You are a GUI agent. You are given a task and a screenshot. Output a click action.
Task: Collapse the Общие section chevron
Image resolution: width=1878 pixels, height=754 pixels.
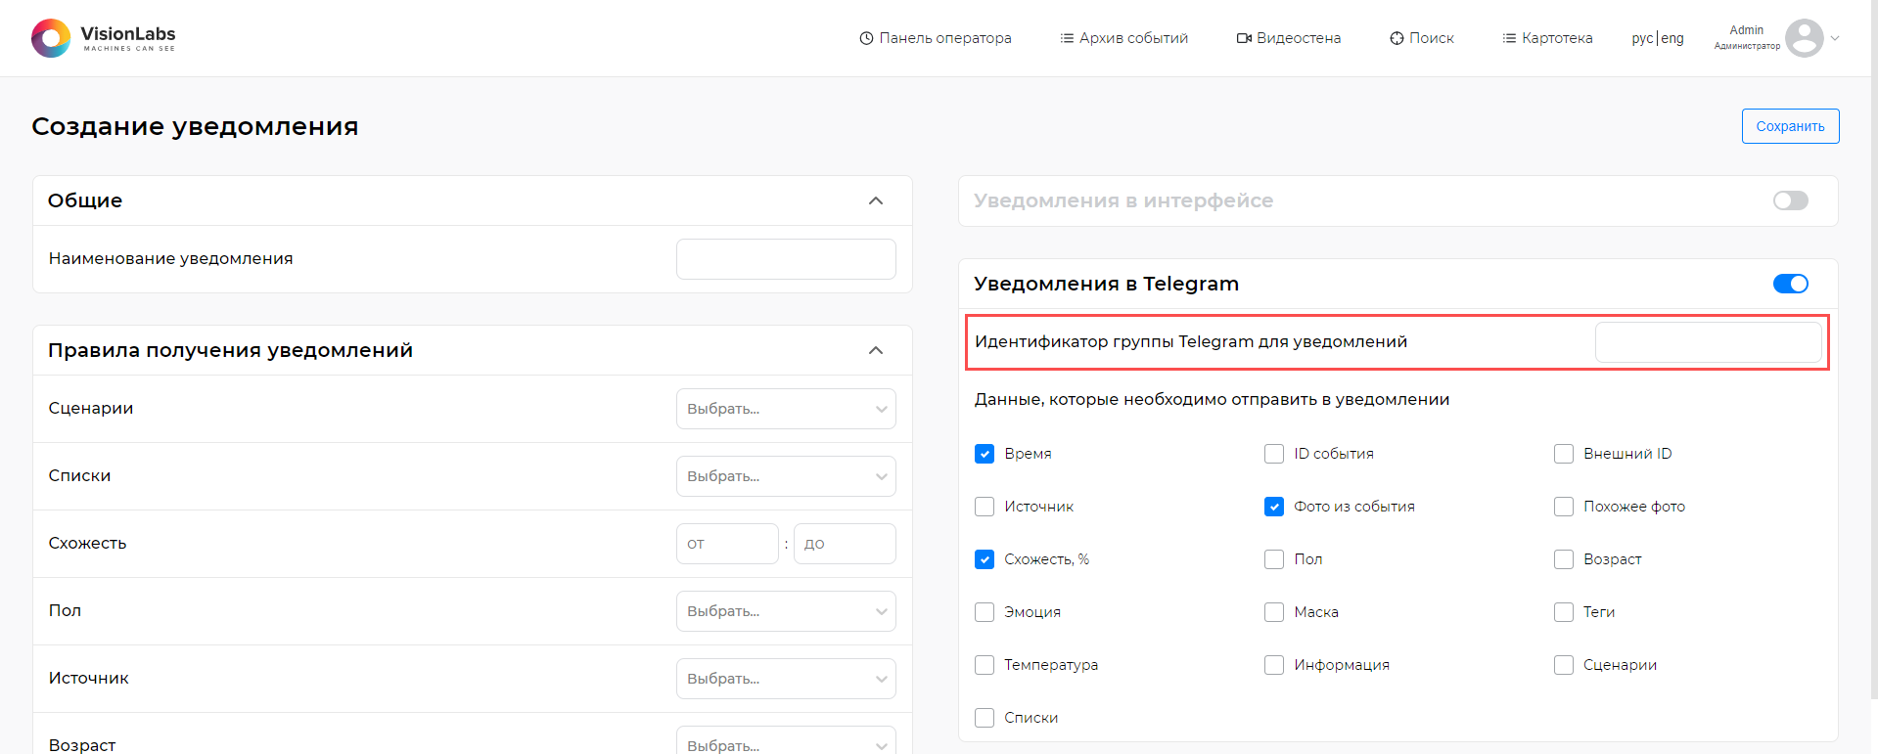pyautogui.click(x=876, y=200)
